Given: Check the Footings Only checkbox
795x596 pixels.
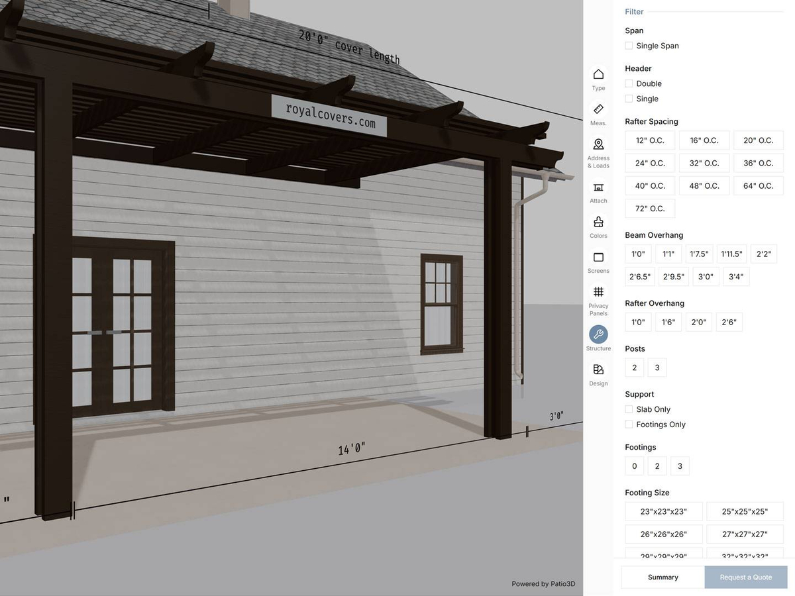Looking at the screenshot, I should (629, 424).
